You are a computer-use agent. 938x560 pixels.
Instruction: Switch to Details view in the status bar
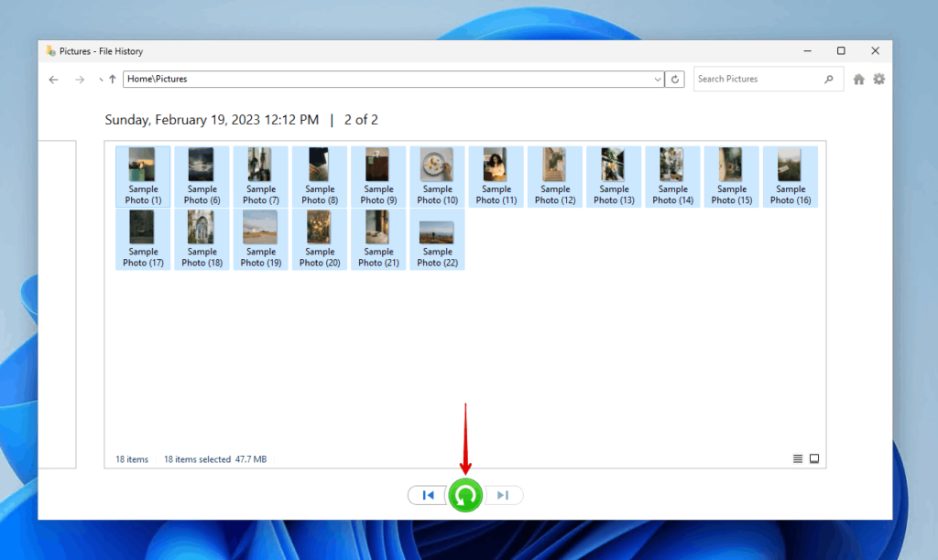coord(798,458)
